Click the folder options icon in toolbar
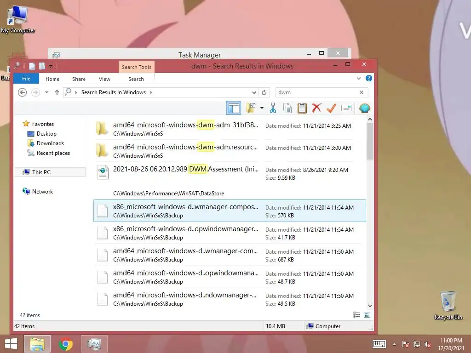The image size is (471, 353). (x=251, y=108)
